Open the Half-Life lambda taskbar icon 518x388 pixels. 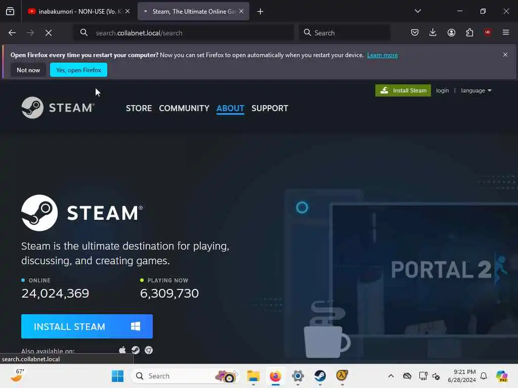pos(342,376)
